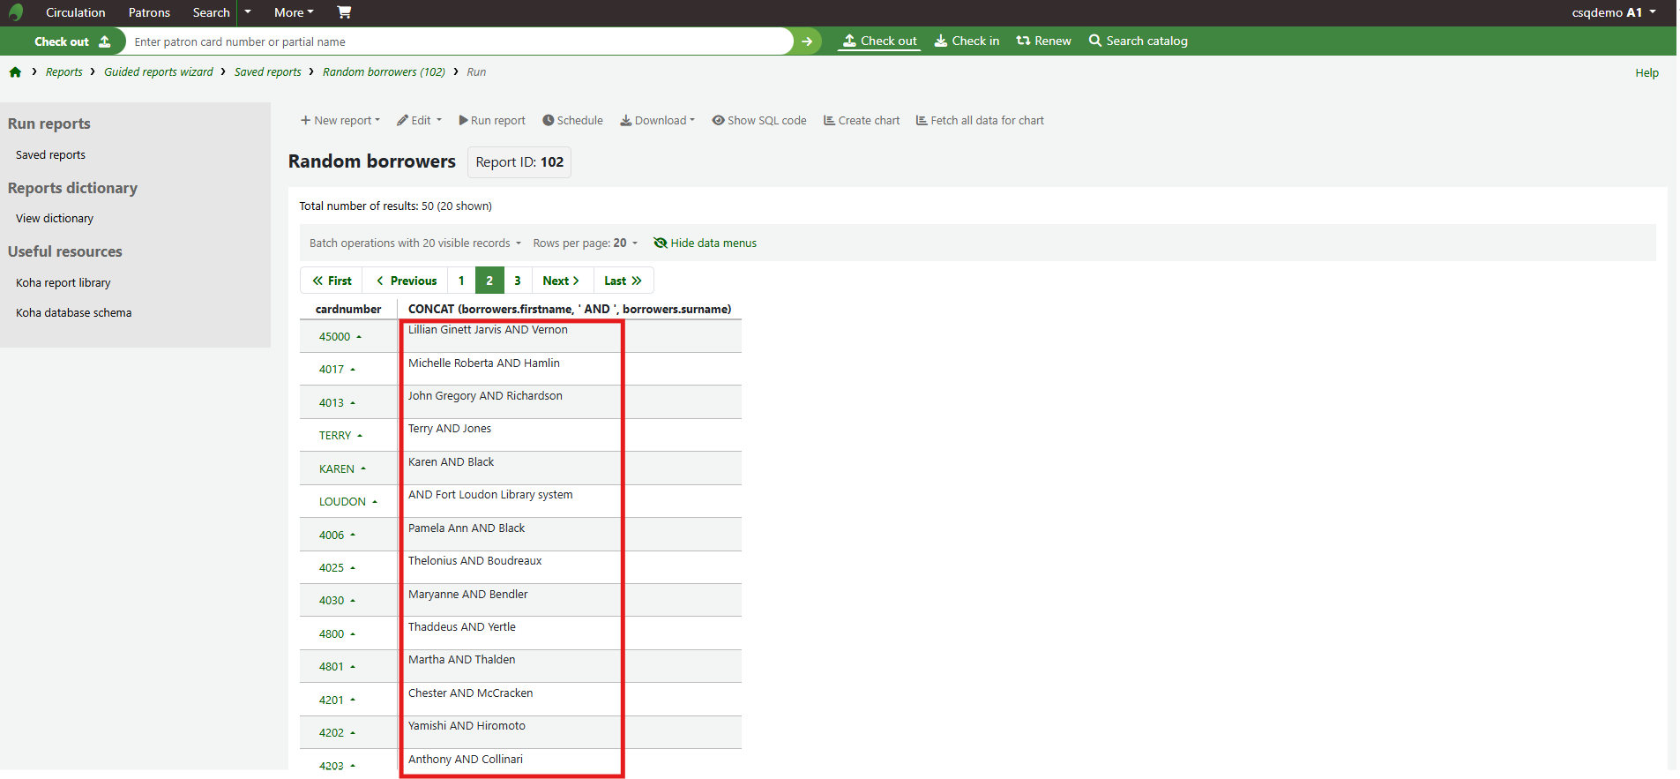Image resolution: width=1680 pixels, height=779 pixels.
Task: Go to Previous page
Action: 406,281
